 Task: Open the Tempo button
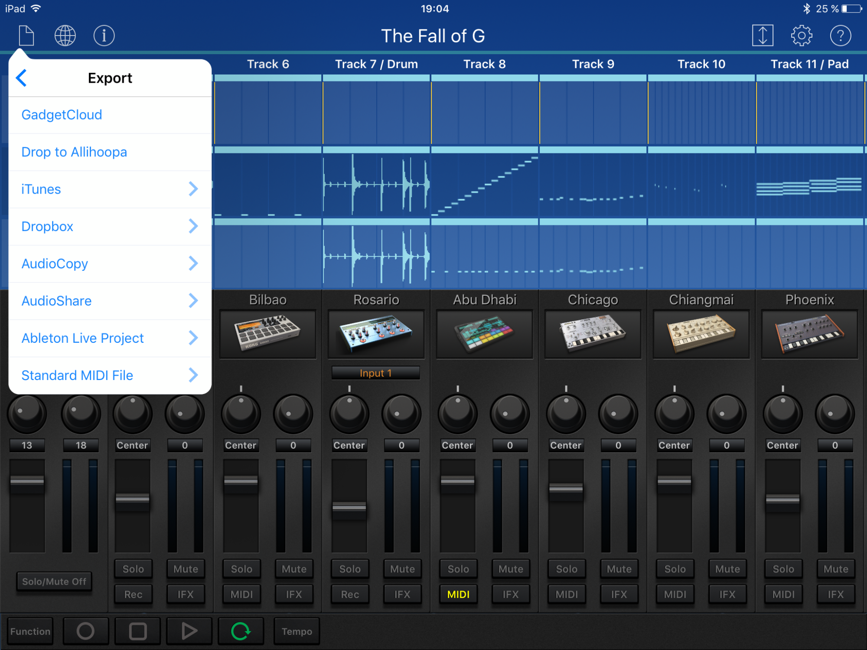click(x=297, y=631)
